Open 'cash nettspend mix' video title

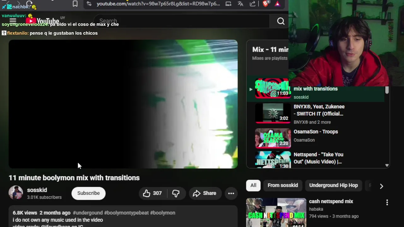pyautogui.click(x=331, y=201)
